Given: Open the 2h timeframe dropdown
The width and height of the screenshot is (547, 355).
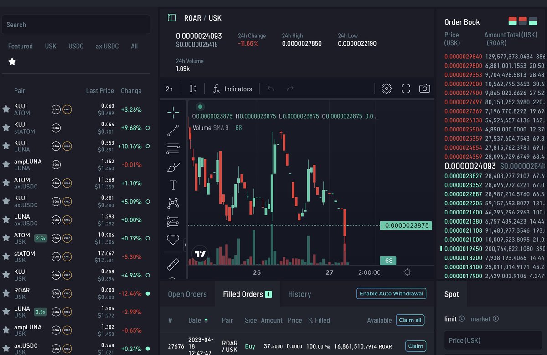Looking at the screenshot, I should (x=169, y=89).
